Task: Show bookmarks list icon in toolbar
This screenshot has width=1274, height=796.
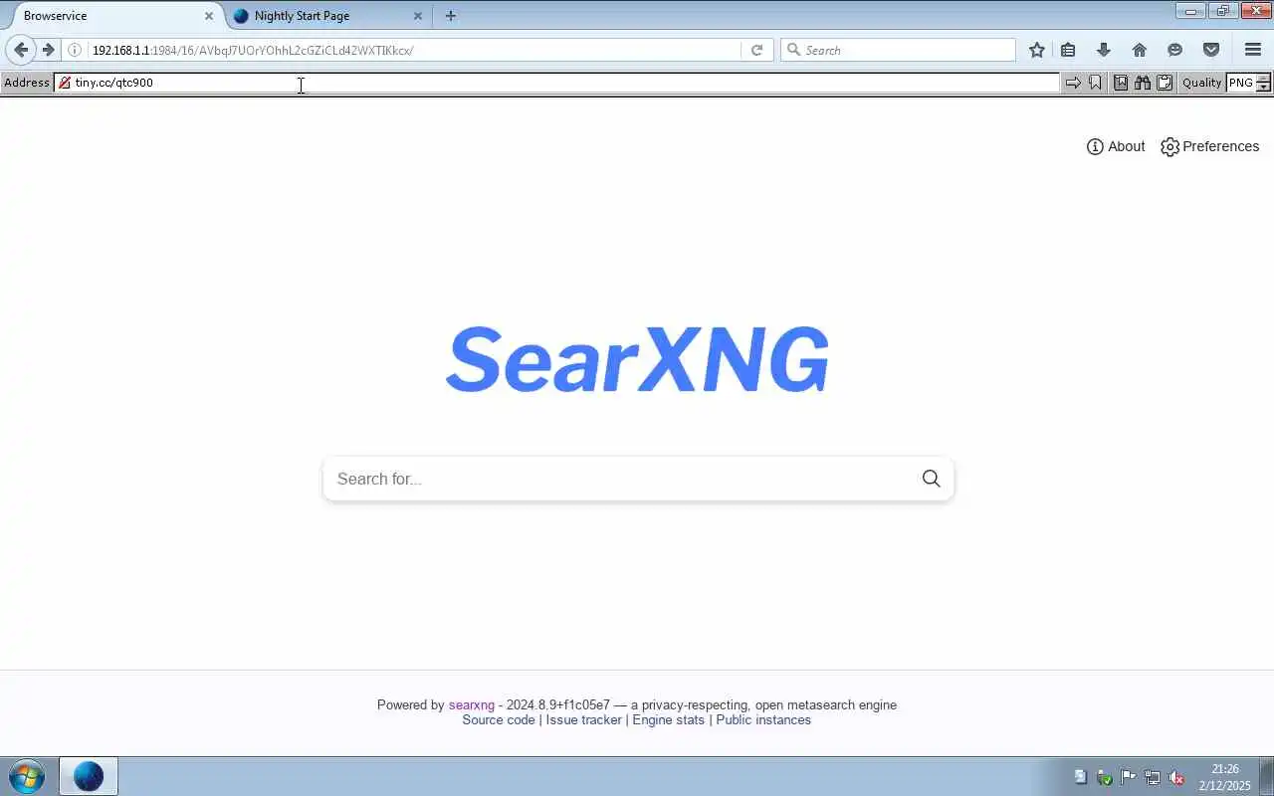Action: point(1068,50)
